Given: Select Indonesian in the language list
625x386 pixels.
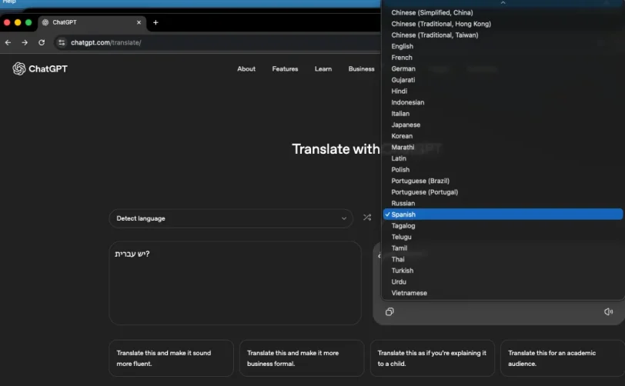Looking at the screenshot, I should (x=503, y=102).
